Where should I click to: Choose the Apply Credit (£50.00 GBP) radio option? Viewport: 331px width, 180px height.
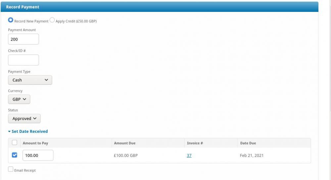tap(52, 20)
